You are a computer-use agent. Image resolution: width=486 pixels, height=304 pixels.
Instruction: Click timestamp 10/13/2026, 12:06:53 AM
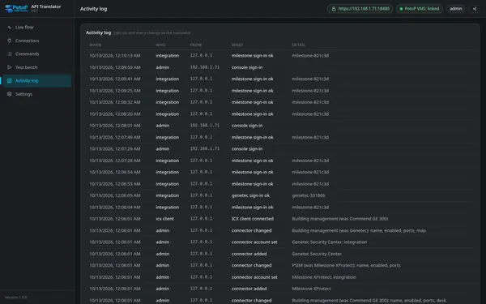click(x=115, y=184)
